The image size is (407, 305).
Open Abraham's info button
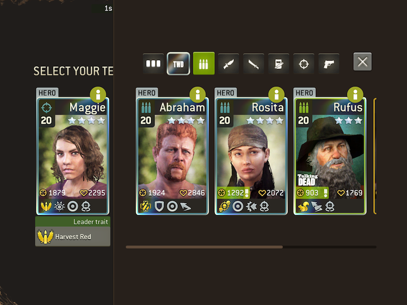click(197, 95)
